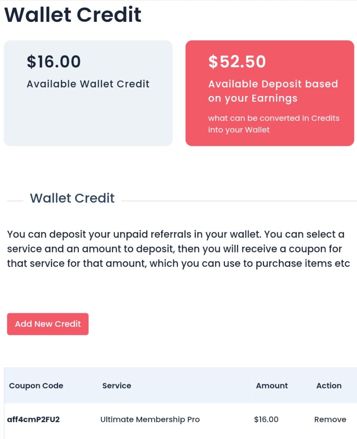
Task: Remove the aff4cmP2FU2 coupon
Action: point(330,419)
